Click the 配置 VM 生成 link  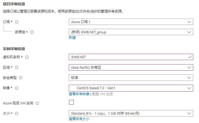click(103, 94)
